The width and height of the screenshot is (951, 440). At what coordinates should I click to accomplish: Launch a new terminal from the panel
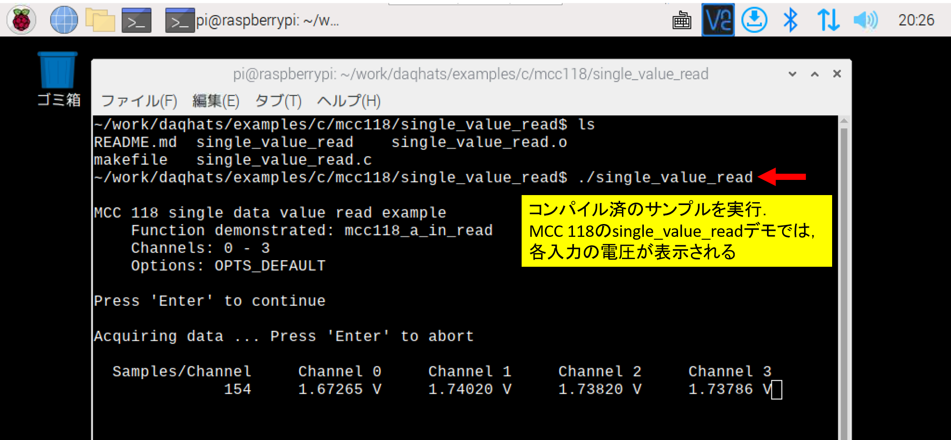136,20
